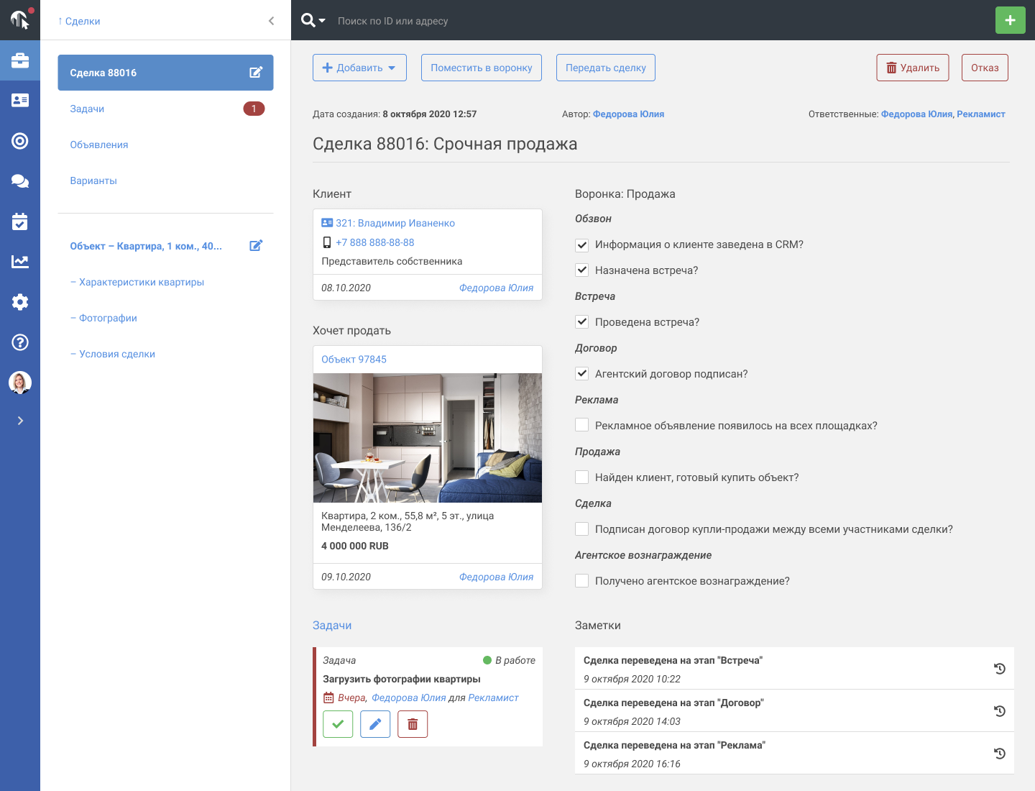Screen dimensions: 1035x791
Task: Go back to ↑ Сделки list
Action: (79, 21)
